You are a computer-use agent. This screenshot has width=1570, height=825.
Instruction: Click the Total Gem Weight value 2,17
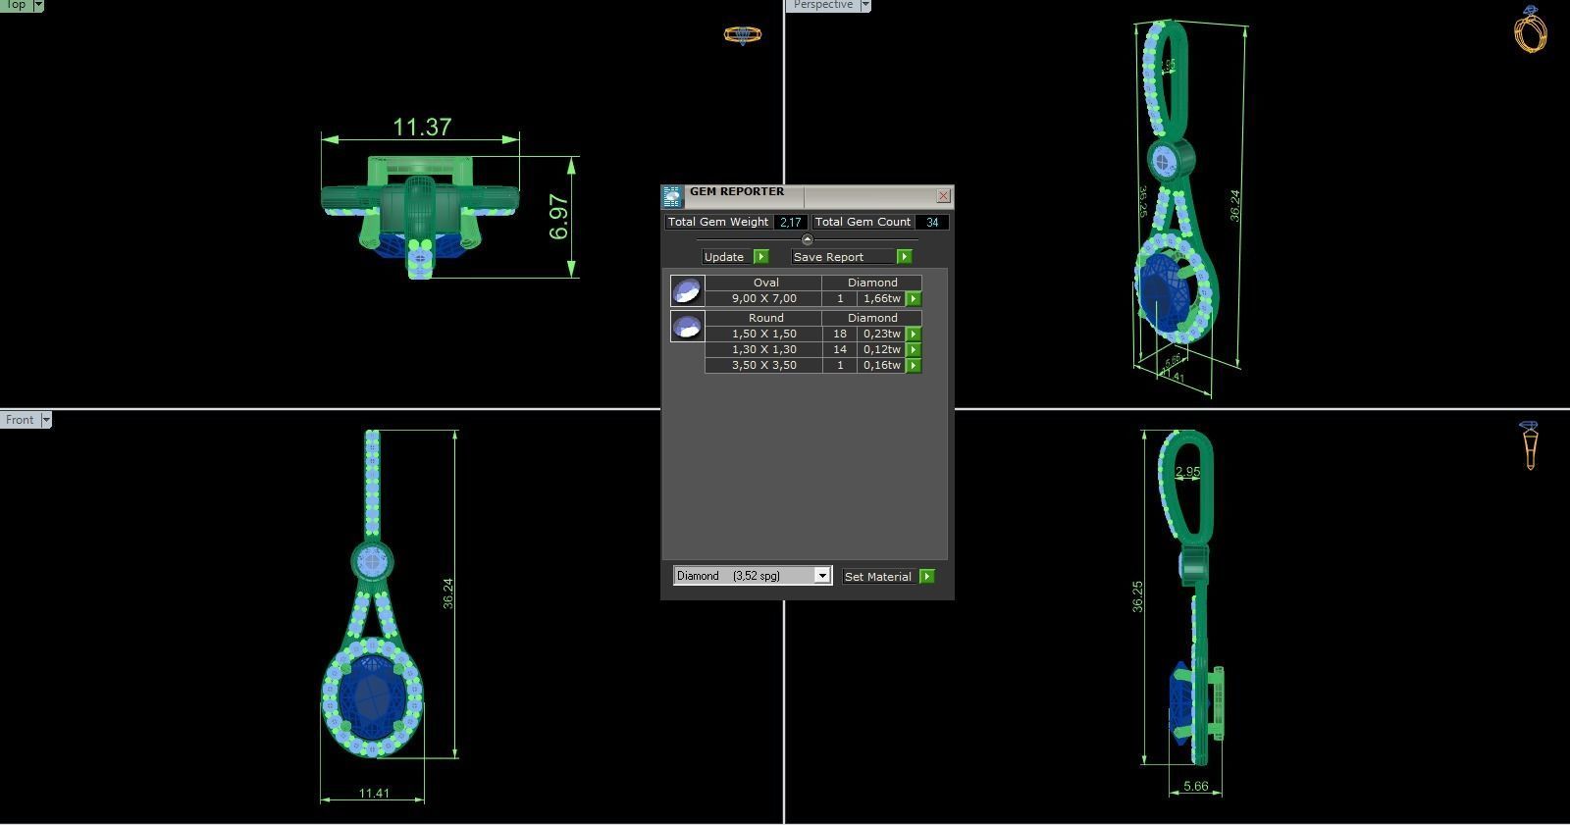(x=790, y=223)
